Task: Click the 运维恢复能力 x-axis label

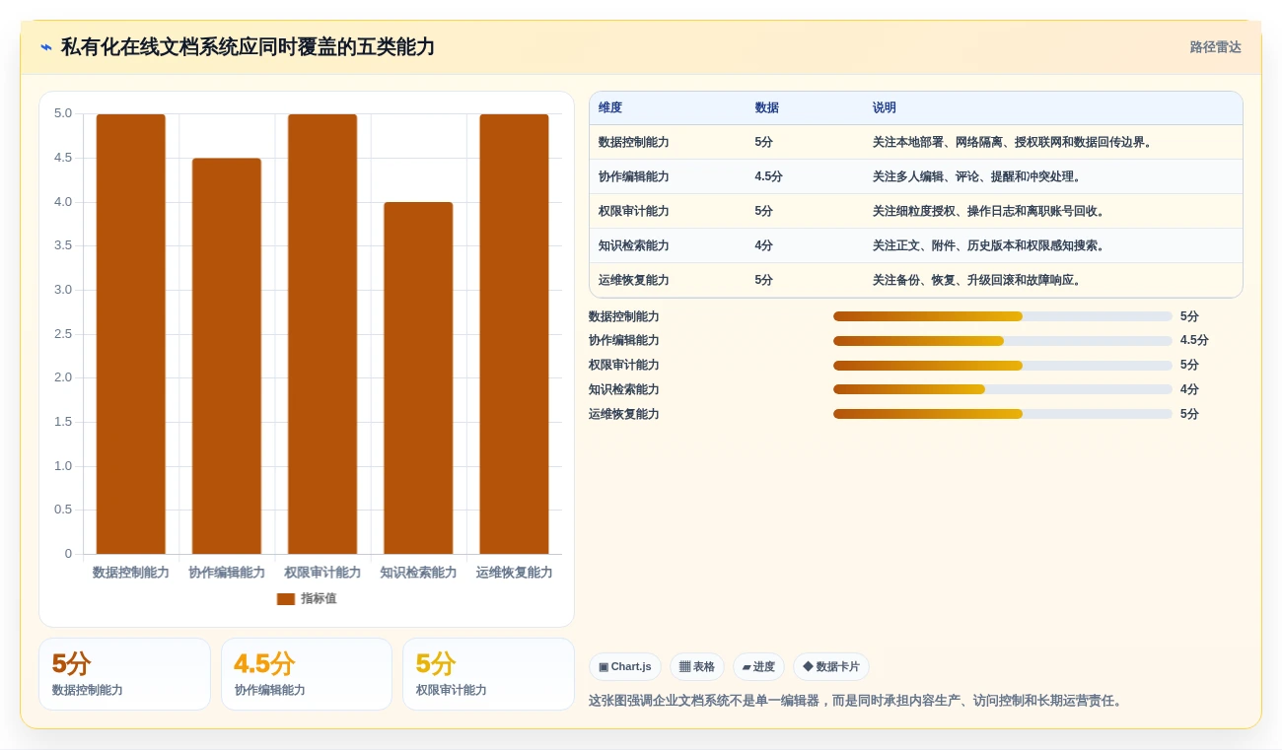Action: [x=514, y=573]
